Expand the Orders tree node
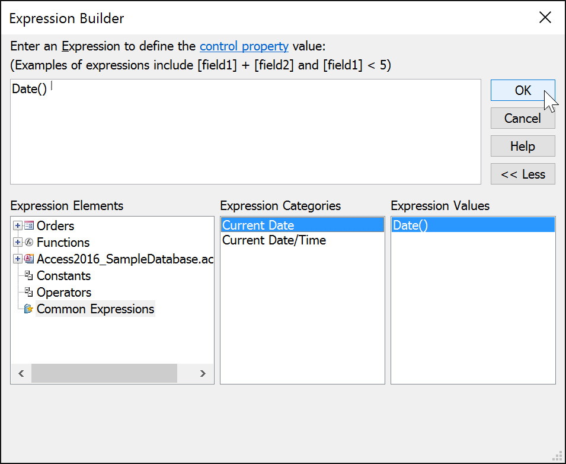Viewport: 566px width, 464px height. [x=17, y=225]
